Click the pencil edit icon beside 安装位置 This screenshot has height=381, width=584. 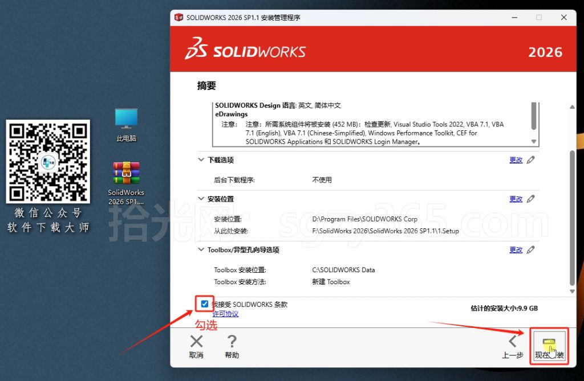point(531,199)
